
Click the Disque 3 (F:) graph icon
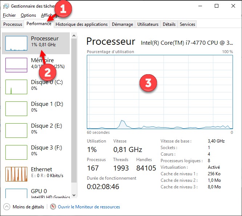16,152
